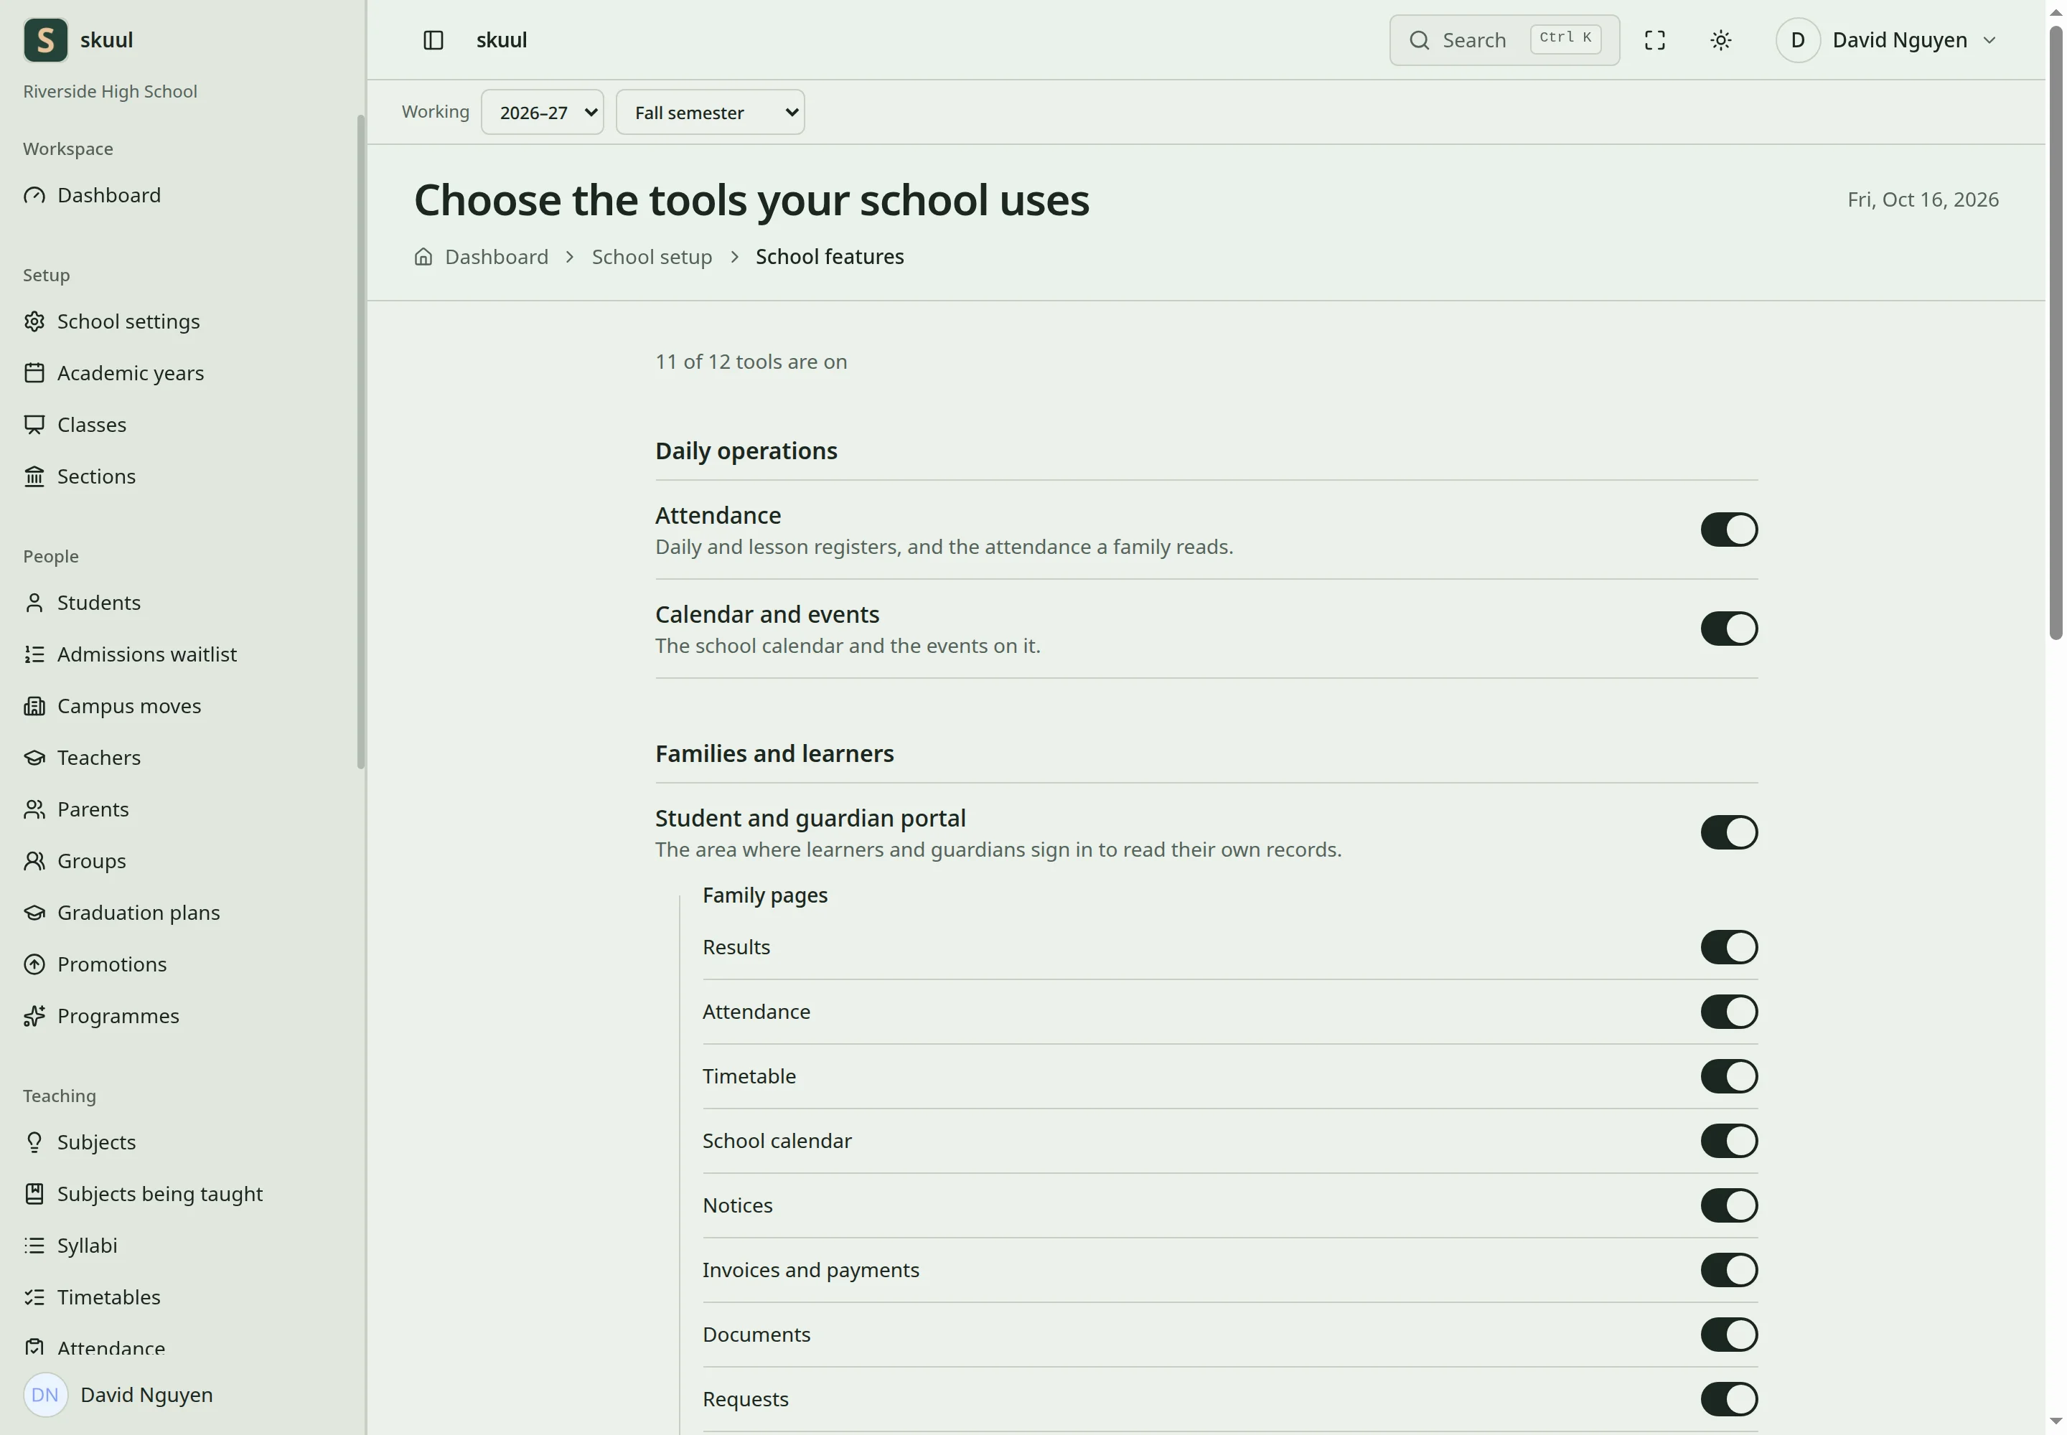
Task: Turn off the Documents family page
Action: (1728, 1335)
